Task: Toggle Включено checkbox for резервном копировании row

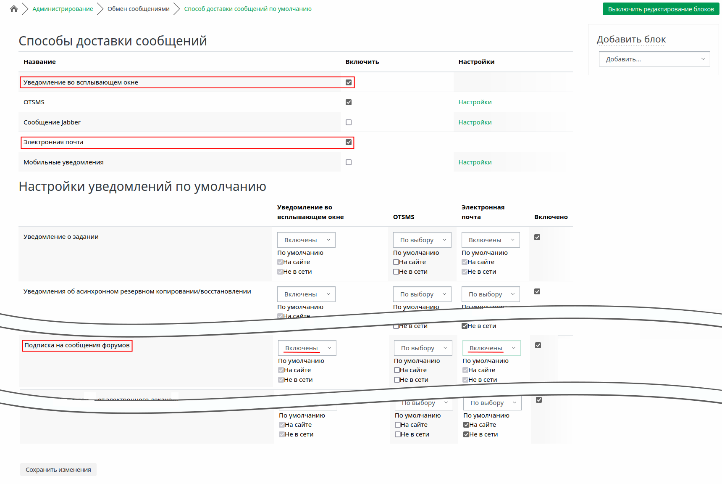Action: click(x=537, y=291)
